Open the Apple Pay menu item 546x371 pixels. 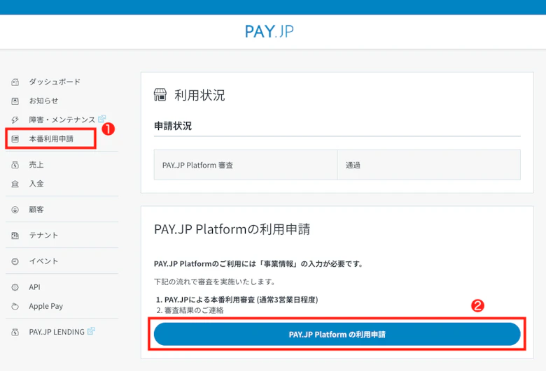[x=46, y=306]
